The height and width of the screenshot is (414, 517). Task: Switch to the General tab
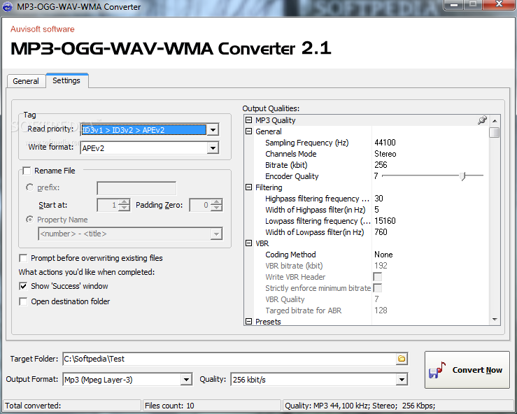click(x=26, y=81)
